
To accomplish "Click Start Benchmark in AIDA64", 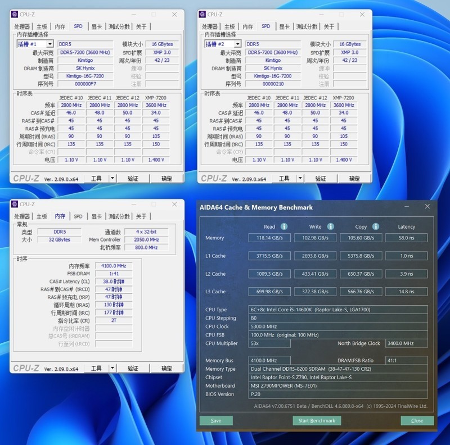I will (317, 420).
